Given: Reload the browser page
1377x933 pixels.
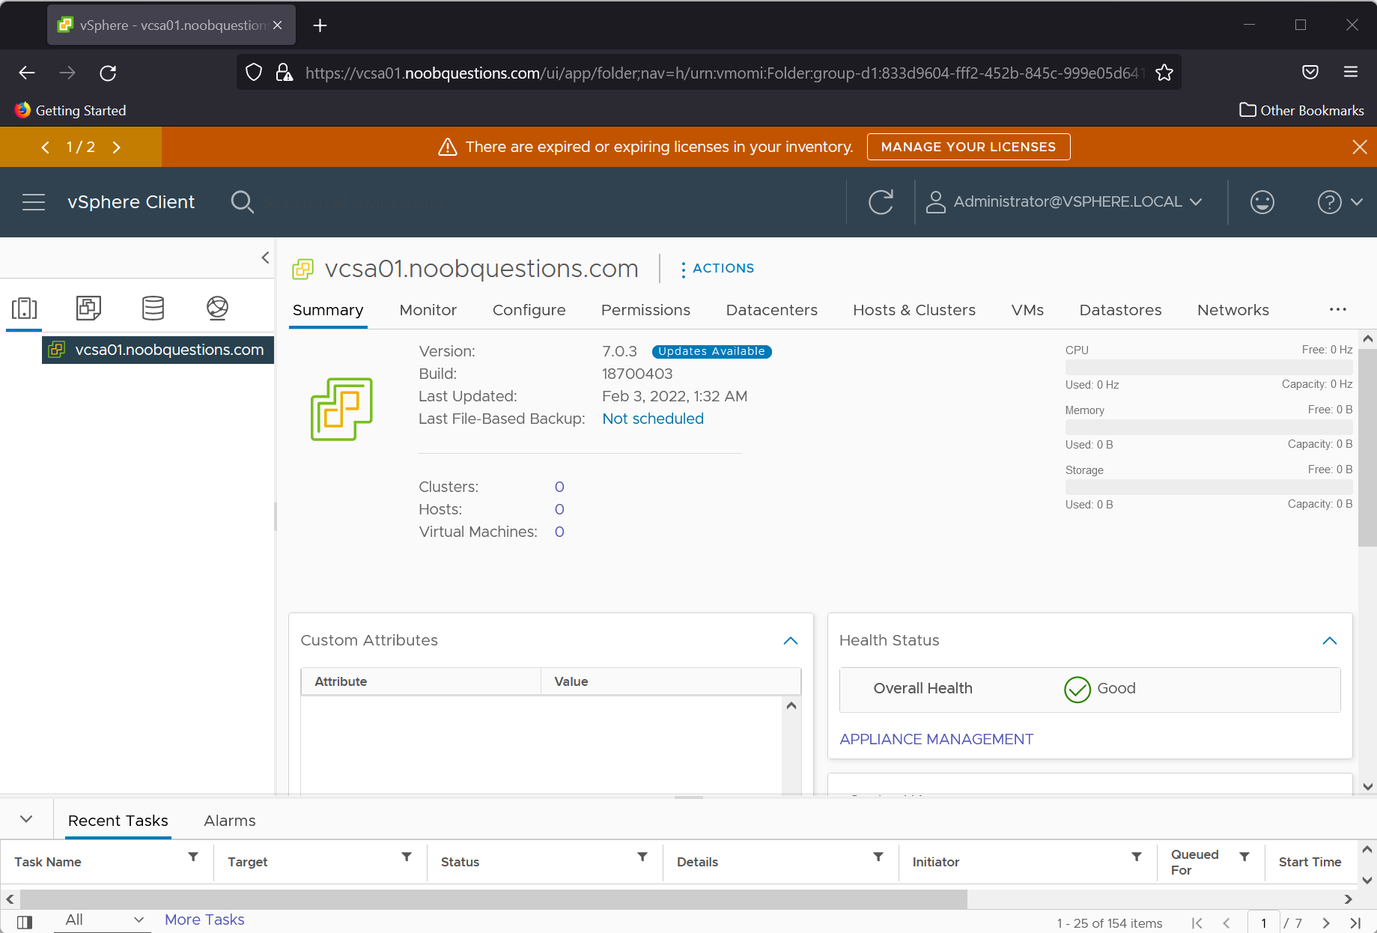Looking at the screenshot, I should tap(108, 73).
